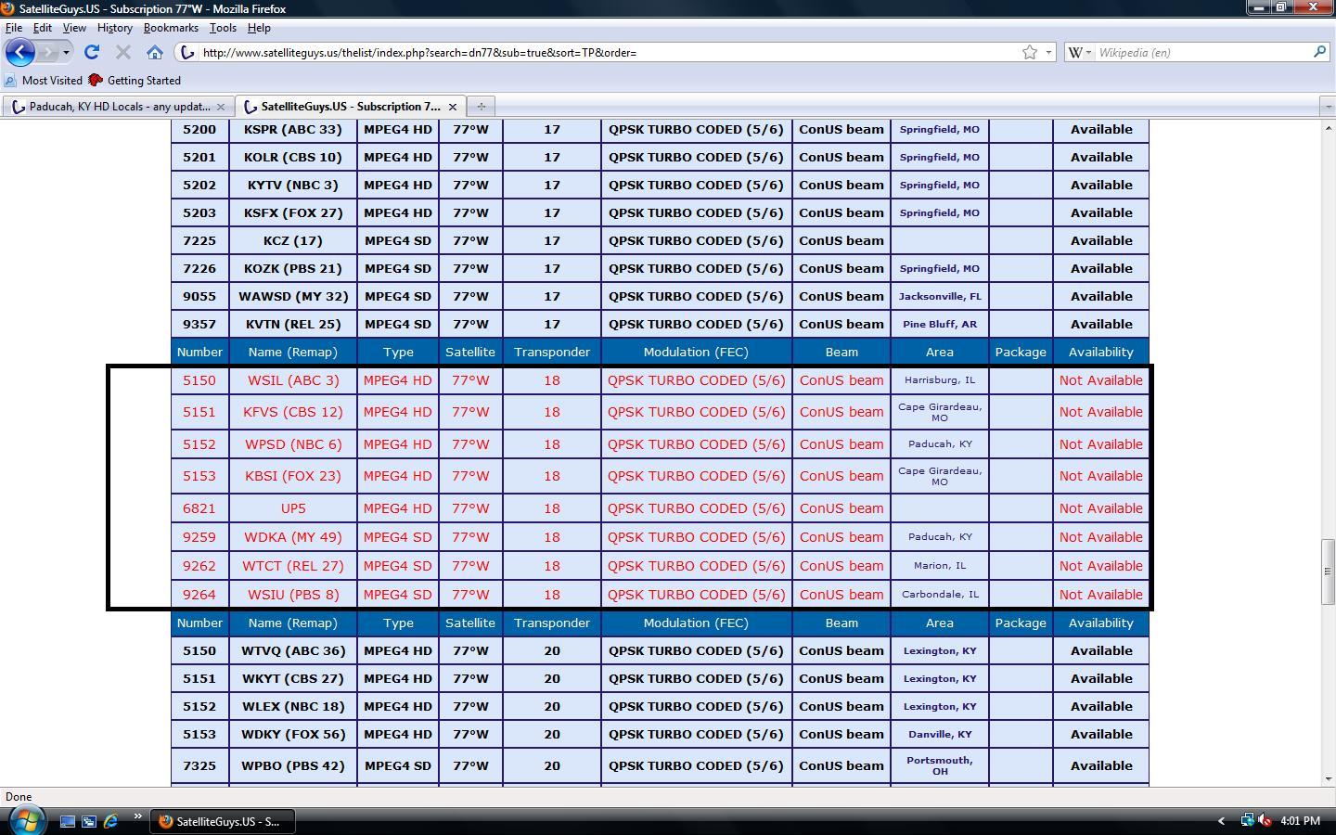Open Internet Explorer from quick launch

tap(110, 821)
